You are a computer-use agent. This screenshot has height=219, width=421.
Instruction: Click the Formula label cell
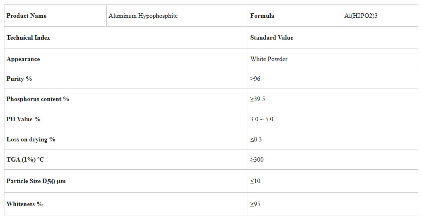pyautogui.click(x=262, y=16)
